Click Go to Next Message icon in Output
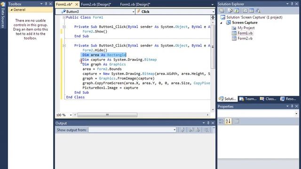Image resolution: width=301 pixels, height=169 pixels. tap(198, 130)
